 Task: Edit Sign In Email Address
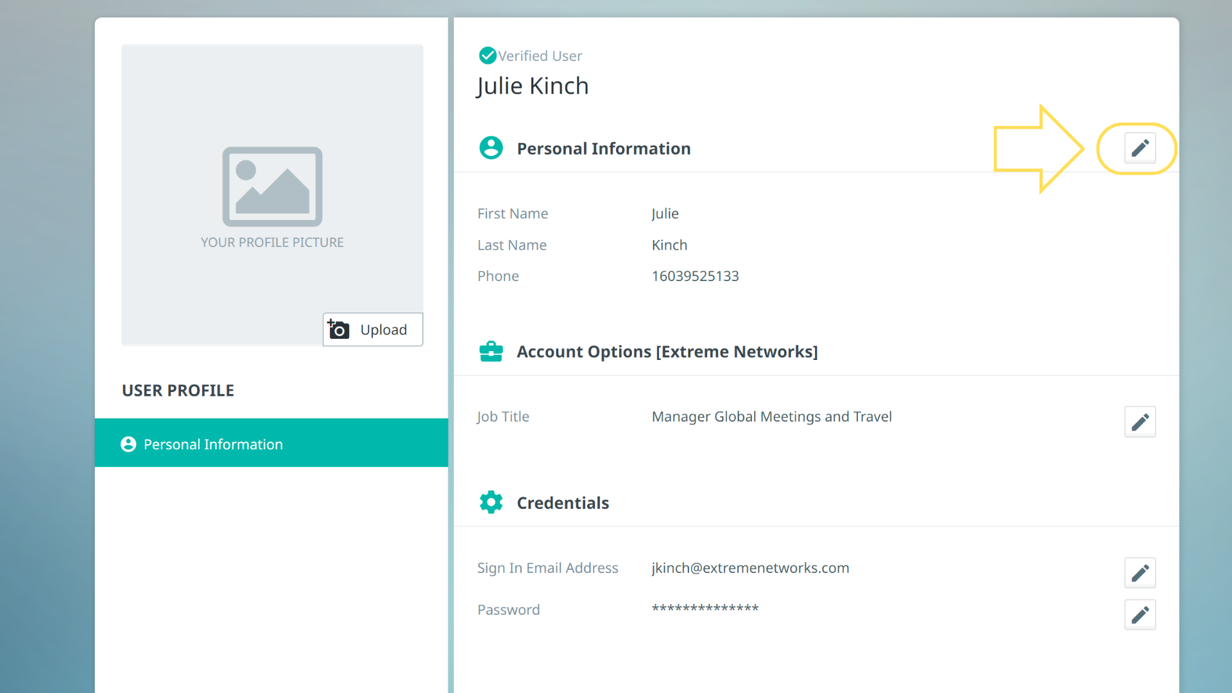1140,572
